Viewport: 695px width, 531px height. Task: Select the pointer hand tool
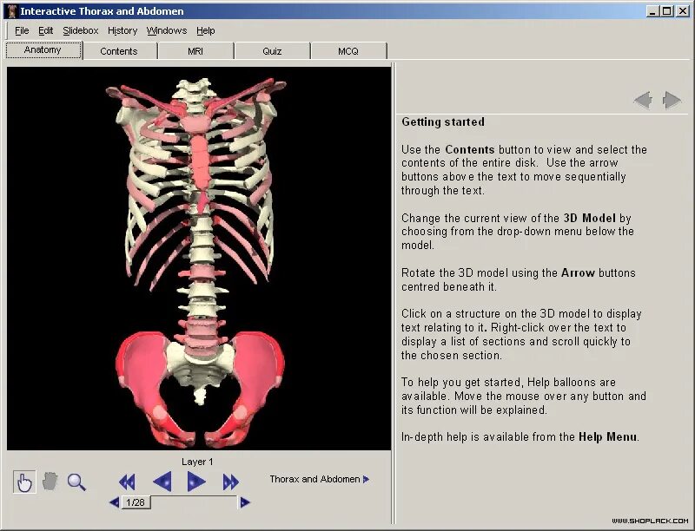(x=23, y=481)
